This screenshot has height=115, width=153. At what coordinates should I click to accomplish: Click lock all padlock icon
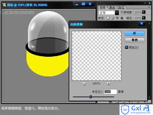pyautogui.click(x=122, y=18)
